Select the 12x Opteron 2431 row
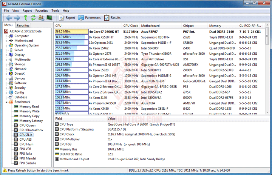 [x=159, y=43]
